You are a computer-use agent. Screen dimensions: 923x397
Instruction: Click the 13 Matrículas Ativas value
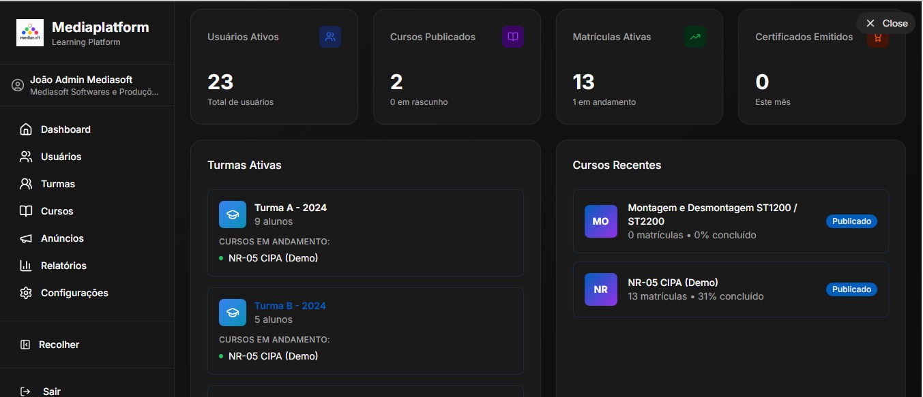(584, 82)
